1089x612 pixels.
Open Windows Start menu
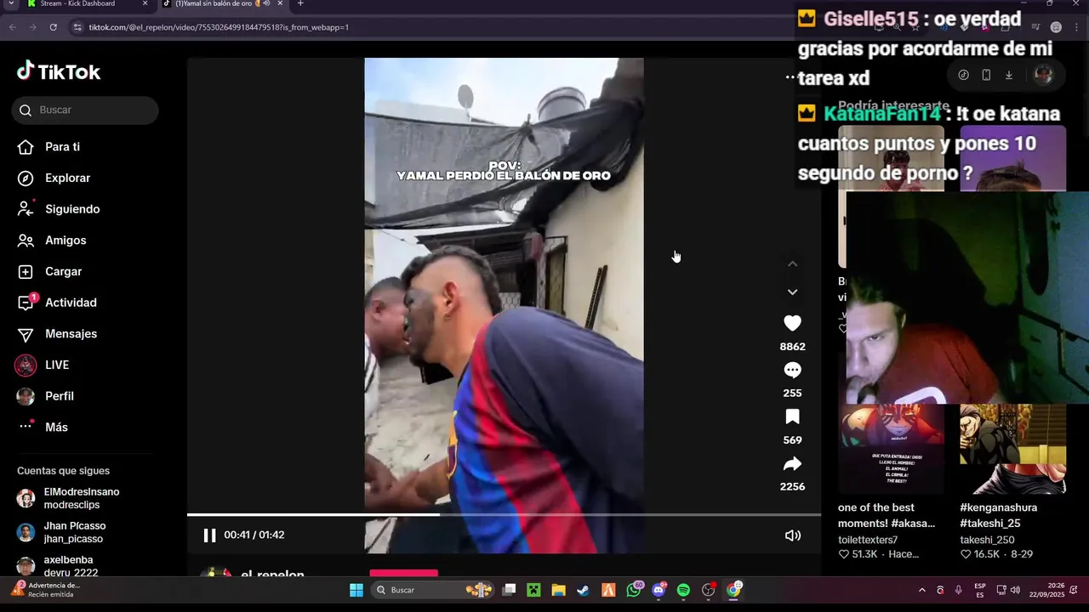pos(356,590)
